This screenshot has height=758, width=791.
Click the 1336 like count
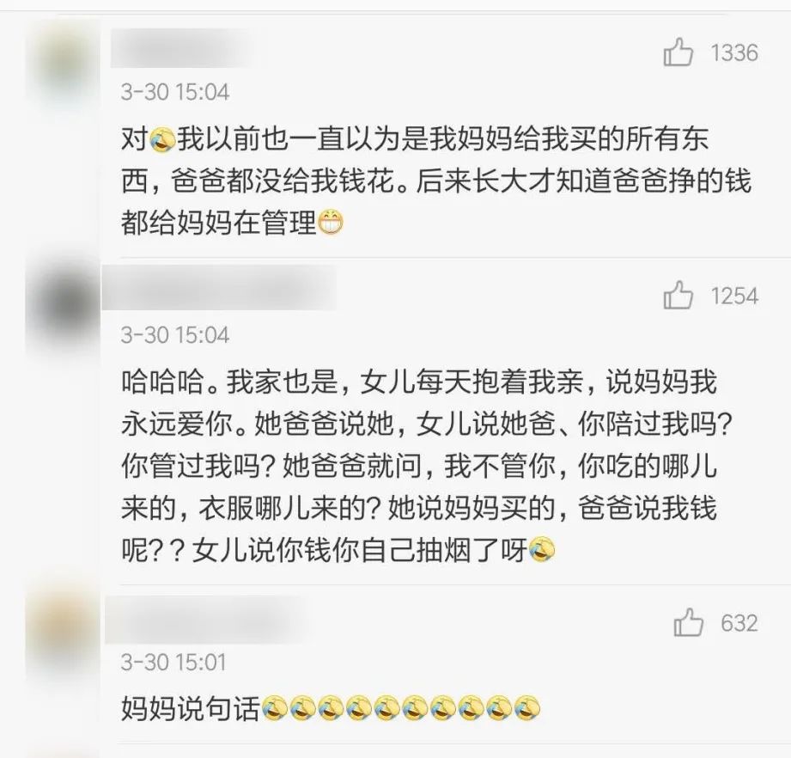(x=734, y=53)
